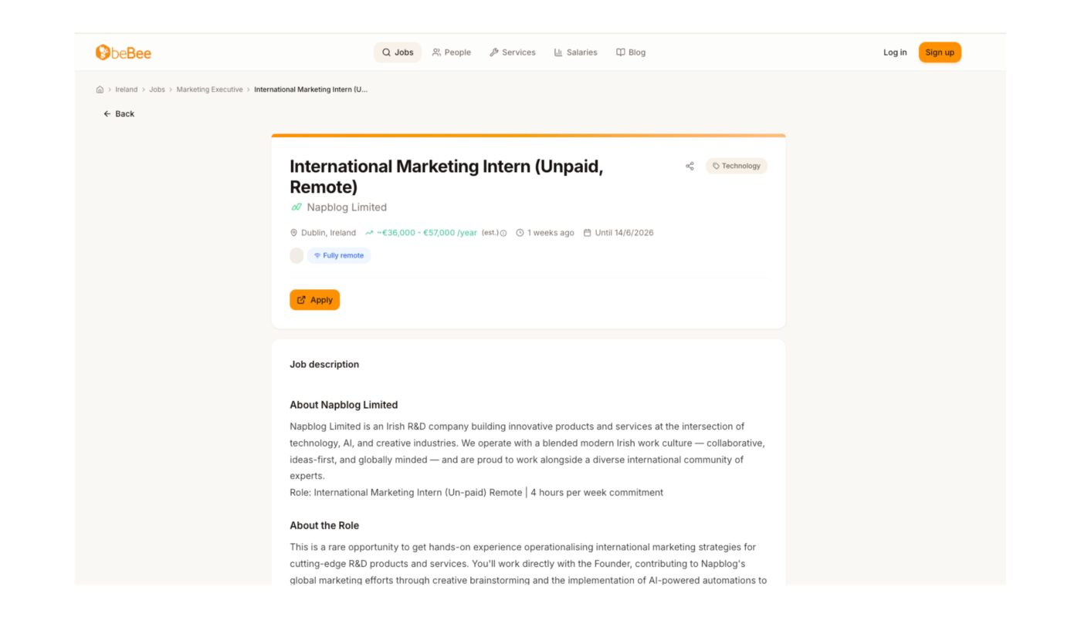Image resolution: width=1081 pixels, height=617 pixels.
Task: Click the home breadcrumb icon
Action: (x=100, y=89)
